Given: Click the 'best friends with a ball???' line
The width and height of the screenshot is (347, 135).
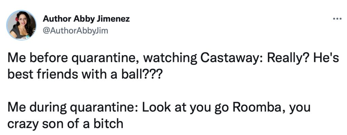Looking at the screenshot, I should [85, 75].
